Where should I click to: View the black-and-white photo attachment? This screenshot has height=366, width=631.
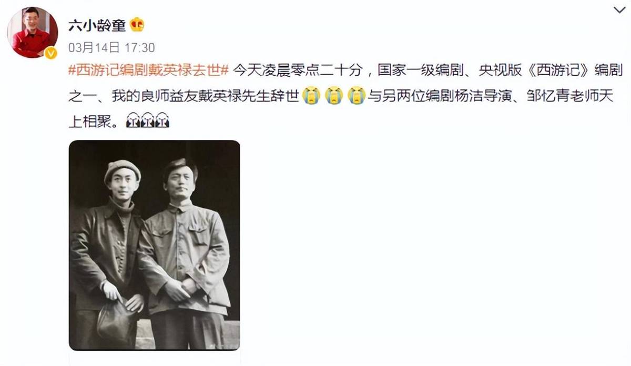click(155, 245)
